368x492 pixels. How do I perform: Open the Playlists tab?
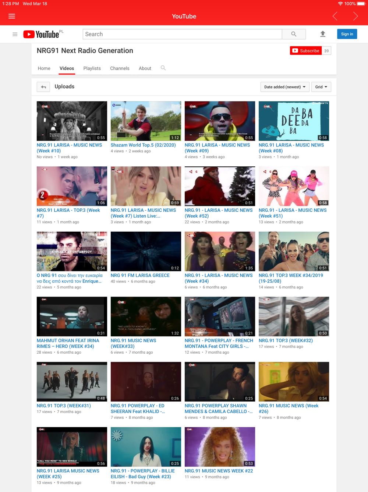tap(92, 68)
